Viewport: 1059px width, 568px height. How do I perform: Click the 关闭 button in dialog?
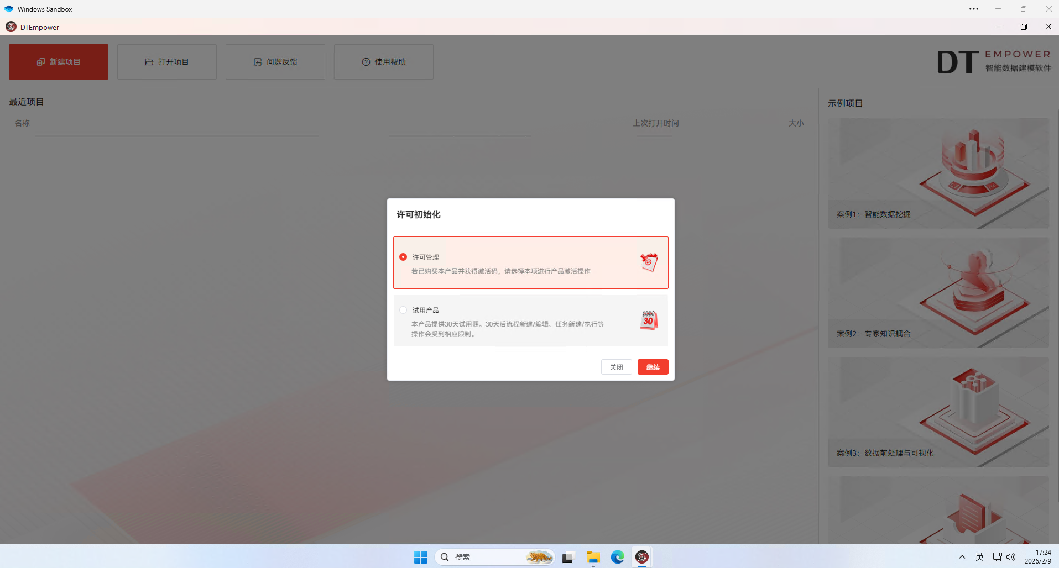tap(616, 367)
